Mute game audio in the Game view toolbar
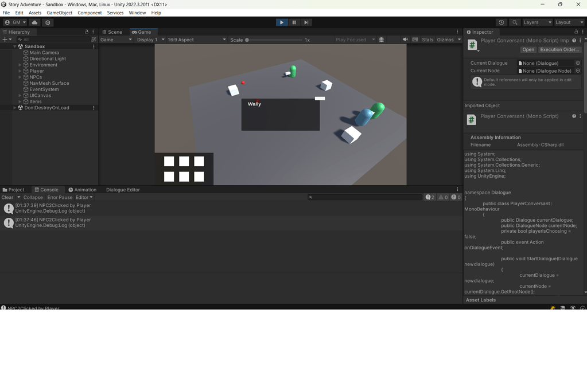The image size is (587, 368). [x=405, y=40]
